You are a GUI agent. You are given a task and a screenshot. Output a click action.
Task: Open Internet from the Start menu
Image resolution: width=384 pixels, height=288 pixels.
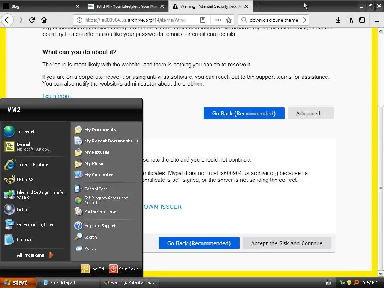pyautogui.click(x=36, y=132)
